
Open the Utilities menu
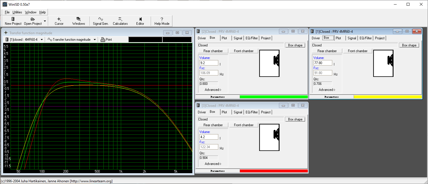tap(17, 12)
